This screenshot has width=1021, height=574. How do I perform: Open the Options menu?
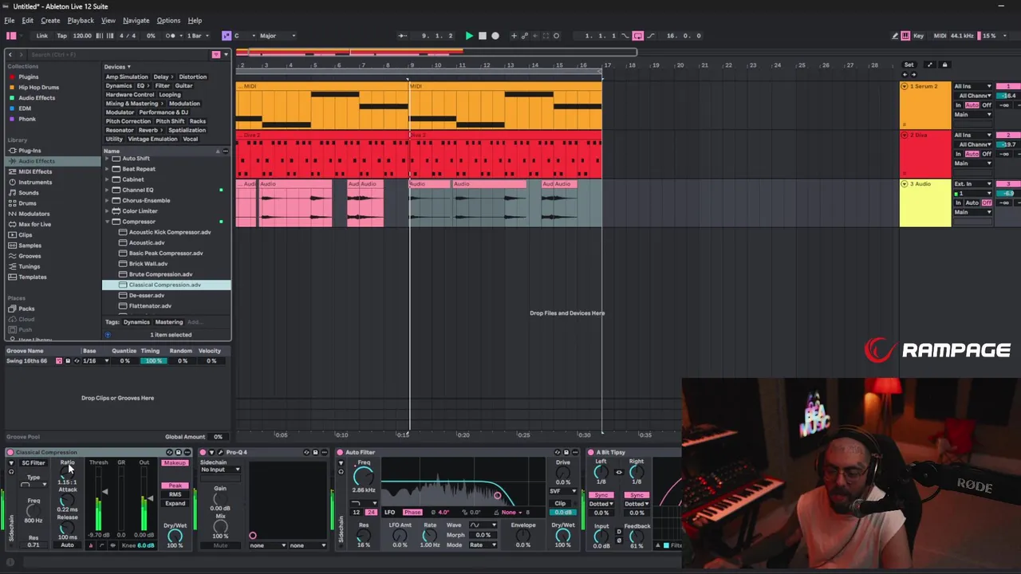click(168, 21)
